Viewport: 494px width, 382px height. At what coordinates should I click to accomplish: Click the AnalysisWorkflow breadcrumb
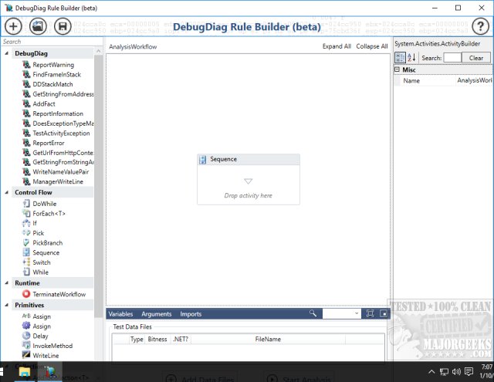click(133, 46)
